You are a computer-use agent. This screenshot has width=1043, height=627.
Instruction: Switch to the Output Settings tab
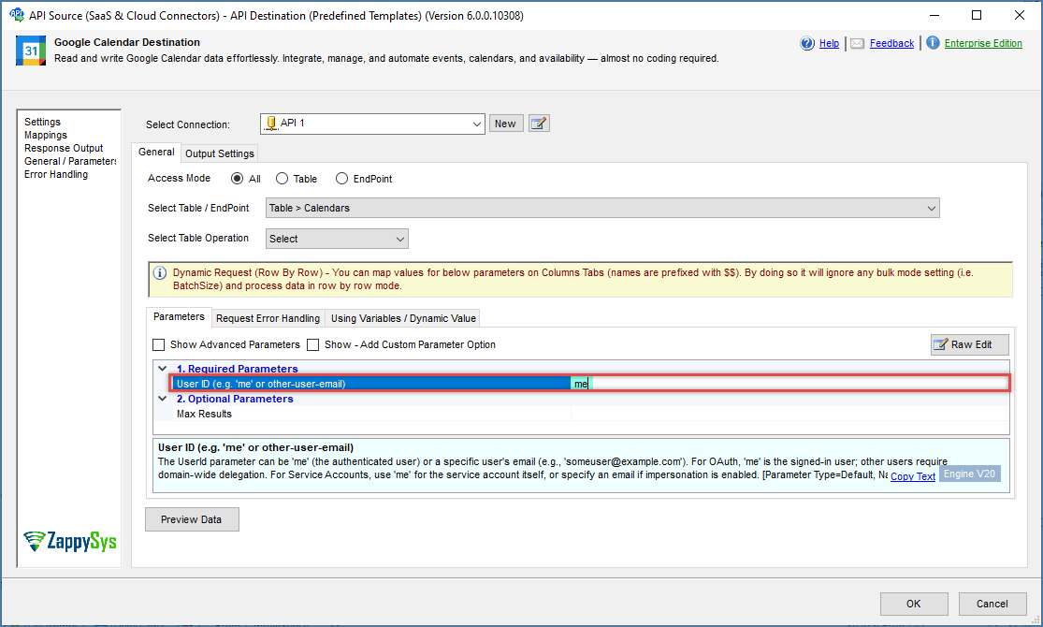219,153
